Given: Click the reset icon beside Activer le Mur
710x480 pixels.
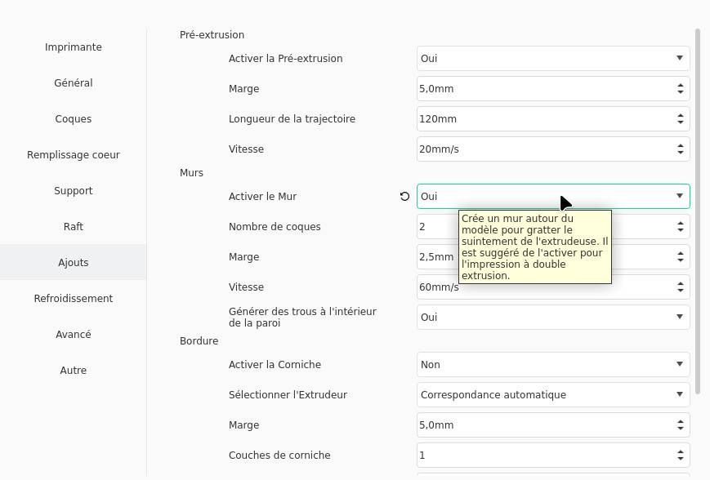Looking at the screenshot, I should [x=404, y=197].
